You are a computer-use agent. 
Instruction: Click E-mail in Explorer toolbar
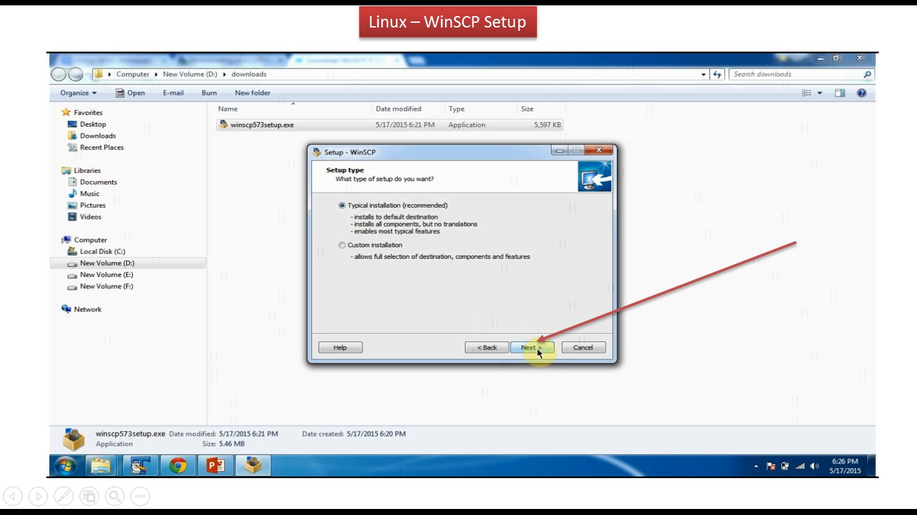(174, 93)
